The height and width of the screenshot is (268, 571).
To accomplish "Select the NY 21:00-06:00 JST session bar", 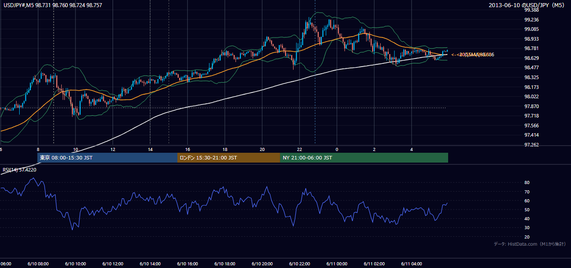I will pos(364,158).
